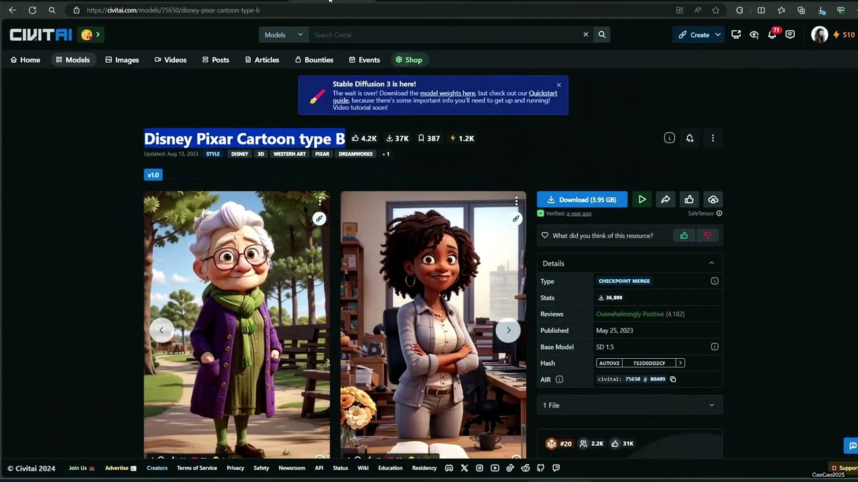
Task: Open Civitai's X (Twitter) footer link
Action: [465, 468]
